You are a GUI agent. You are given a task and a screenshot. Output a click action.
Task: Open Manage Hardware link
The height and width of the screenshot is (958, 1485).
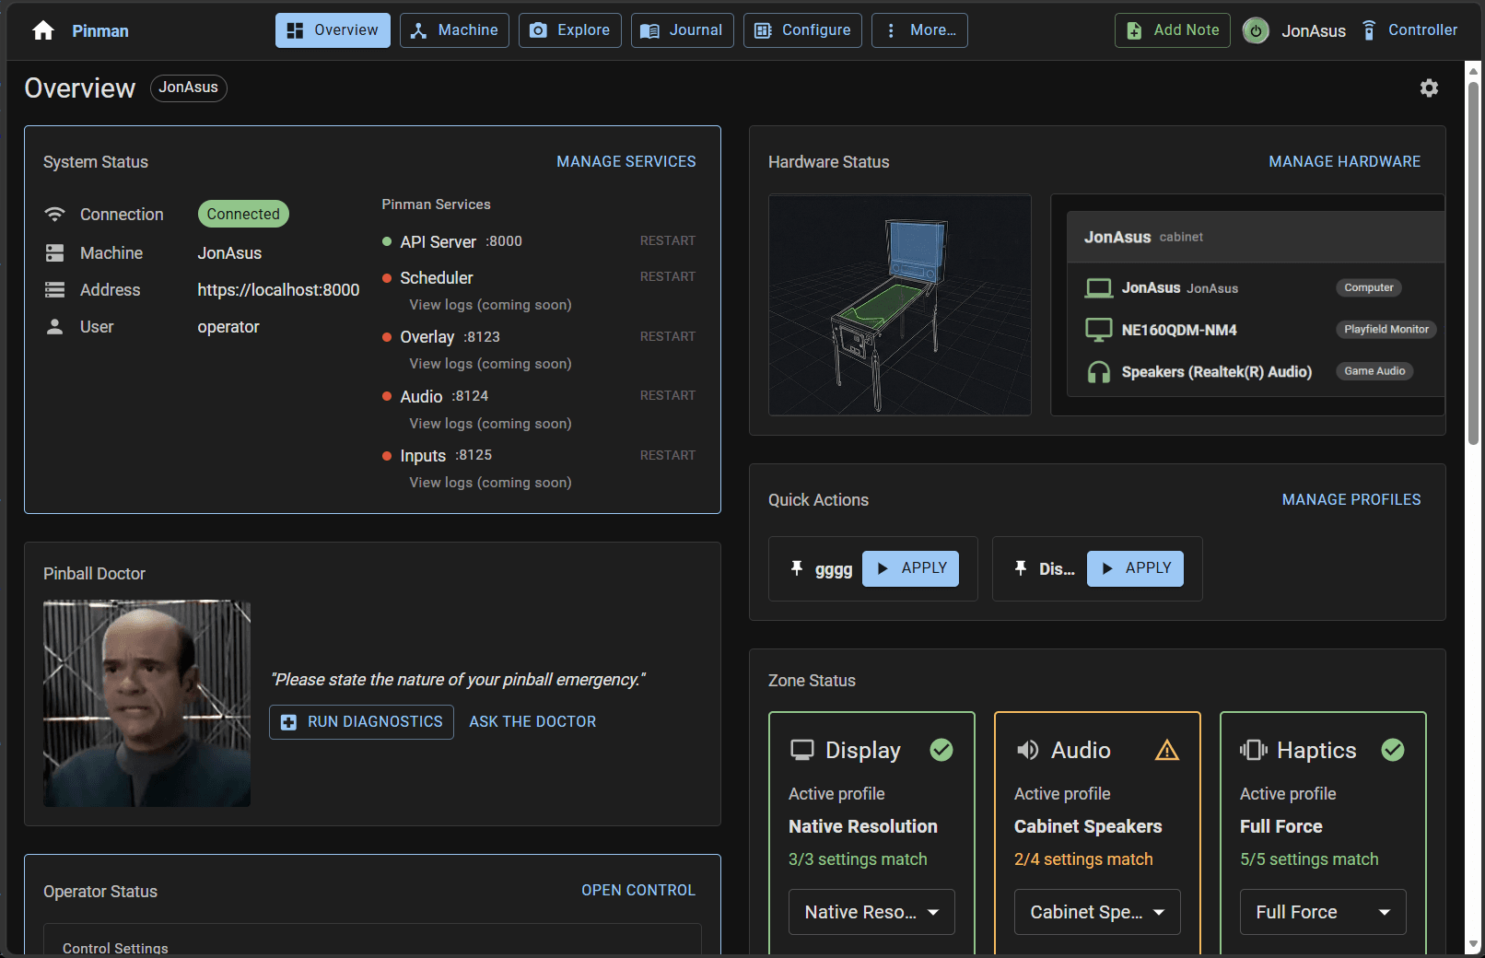click(x=1344, y=161)
